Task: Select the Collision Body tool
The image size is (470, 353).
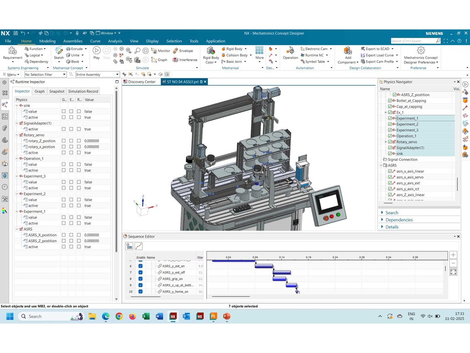Action: point(235,55)
